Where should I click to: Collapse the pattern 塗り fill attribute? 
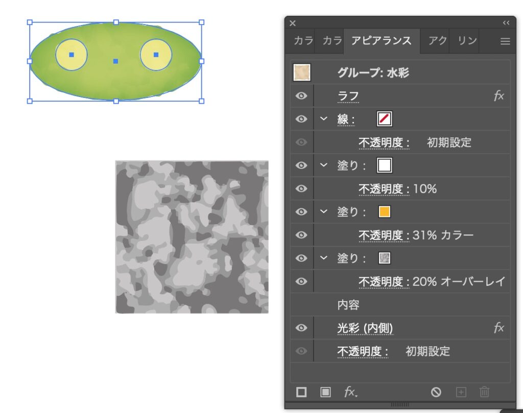pos(323,258)
